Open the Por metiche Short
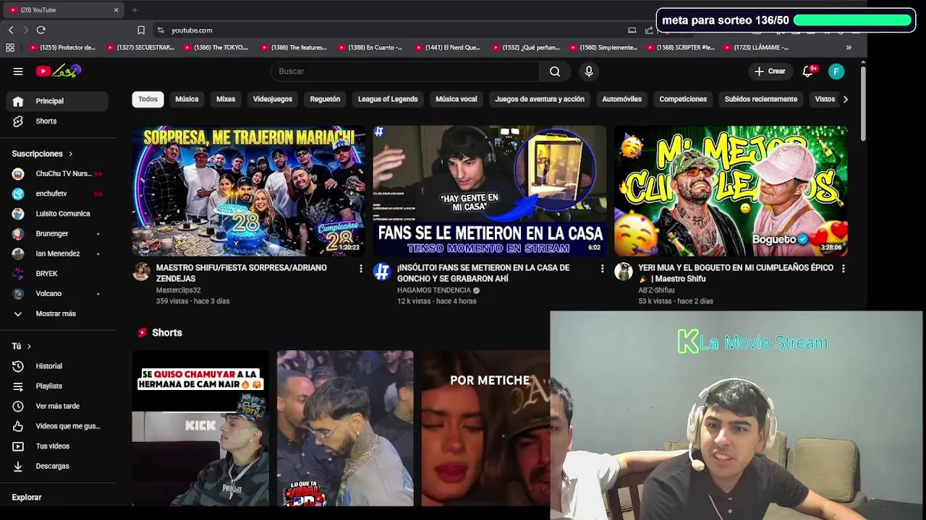 pos(486,428)
